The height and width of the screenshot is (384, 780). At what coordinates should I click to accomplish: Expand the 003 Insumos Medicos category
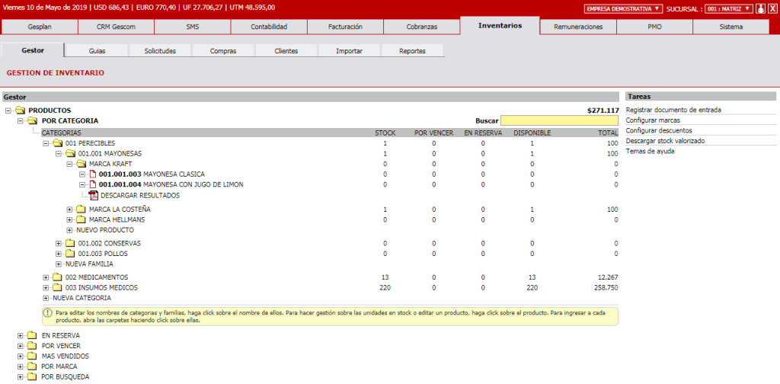[x=46, y=288]
